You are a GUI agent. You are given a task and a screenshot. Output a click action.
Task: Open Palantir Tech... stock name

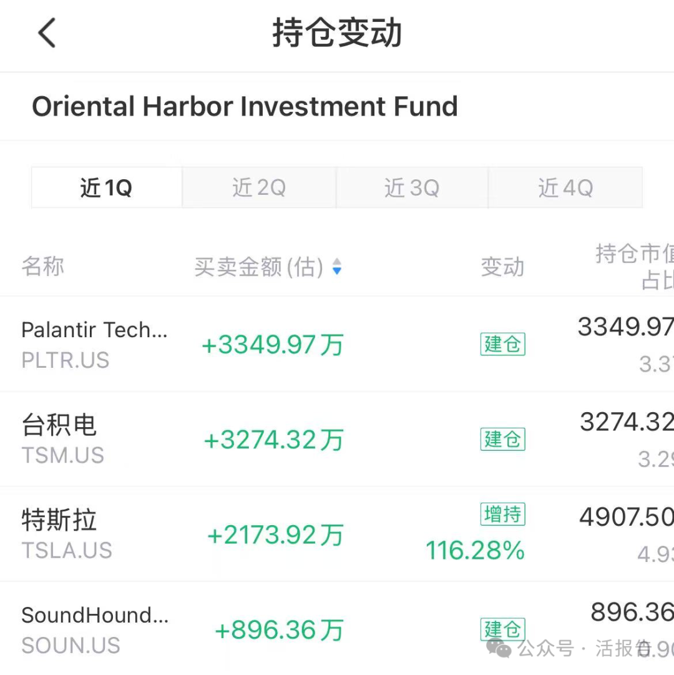95,330
